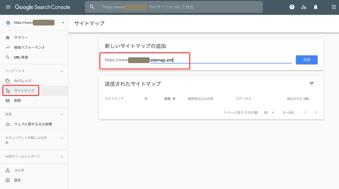
Task: Open rows per page dropdown
Action: point(269,113)
